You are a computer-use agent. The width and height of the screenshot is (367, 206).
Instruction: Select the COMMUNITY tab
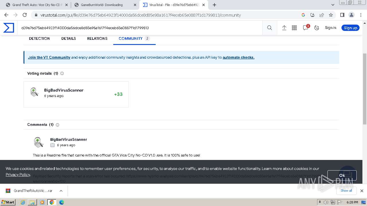(134, 38)
